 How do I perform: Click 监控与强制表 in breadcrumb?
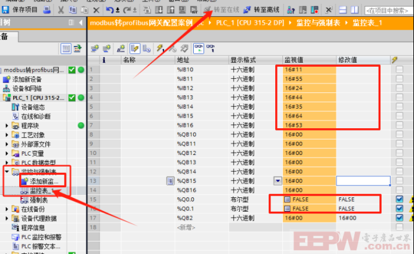click(x=318, y=23)
